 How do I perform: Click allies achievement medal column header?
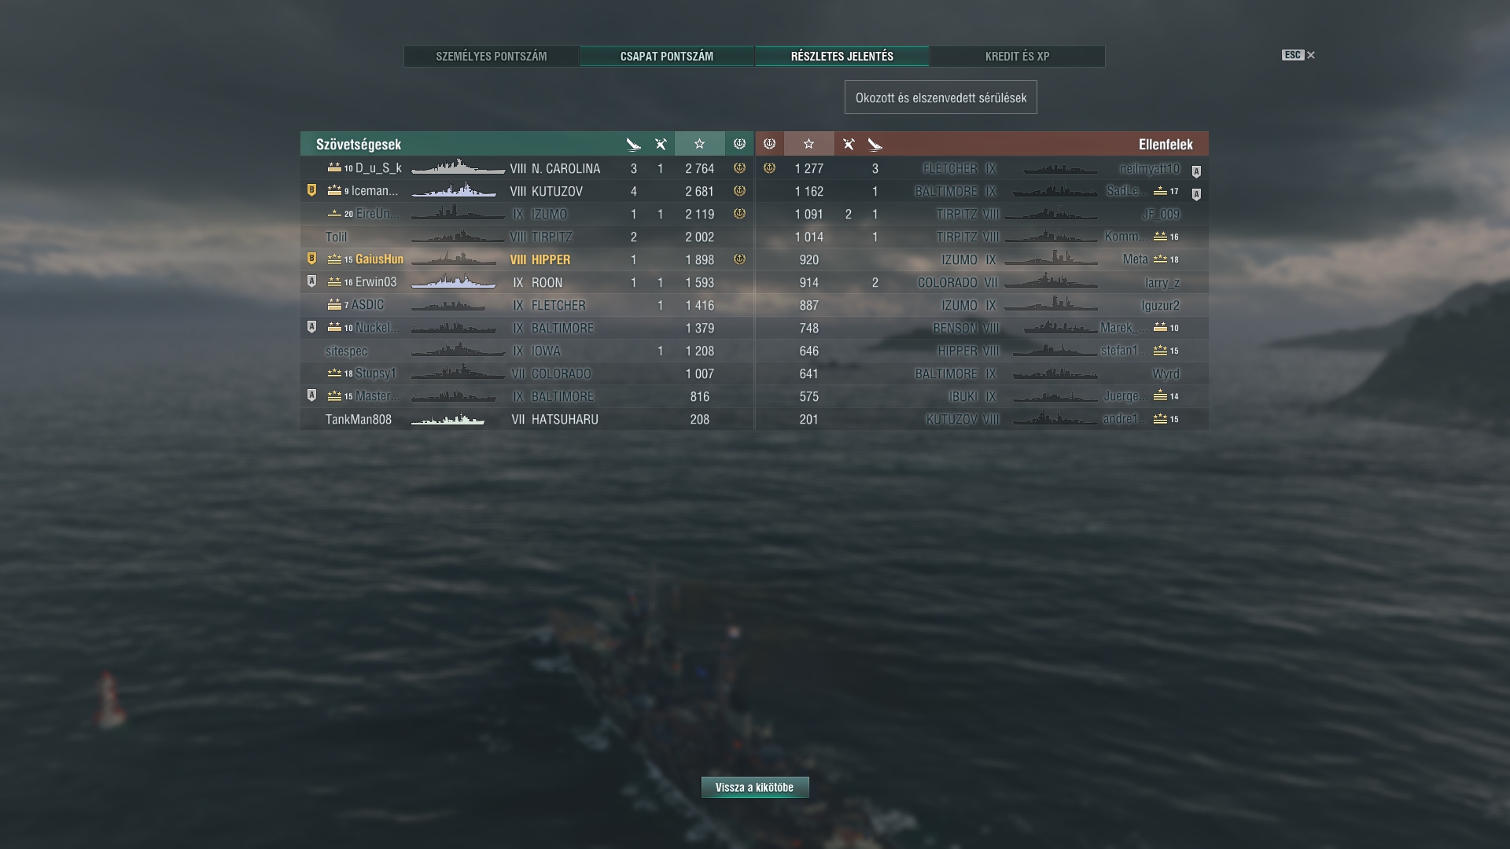point(739,144)
